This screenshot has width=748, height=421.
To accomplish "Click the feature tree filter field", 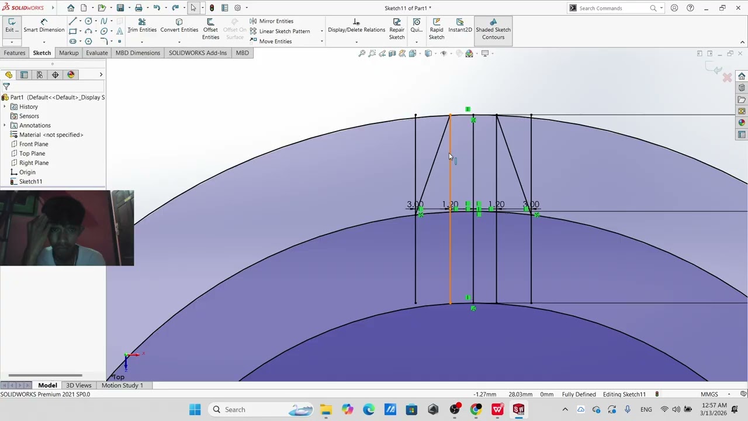I will tap(53, 87).
